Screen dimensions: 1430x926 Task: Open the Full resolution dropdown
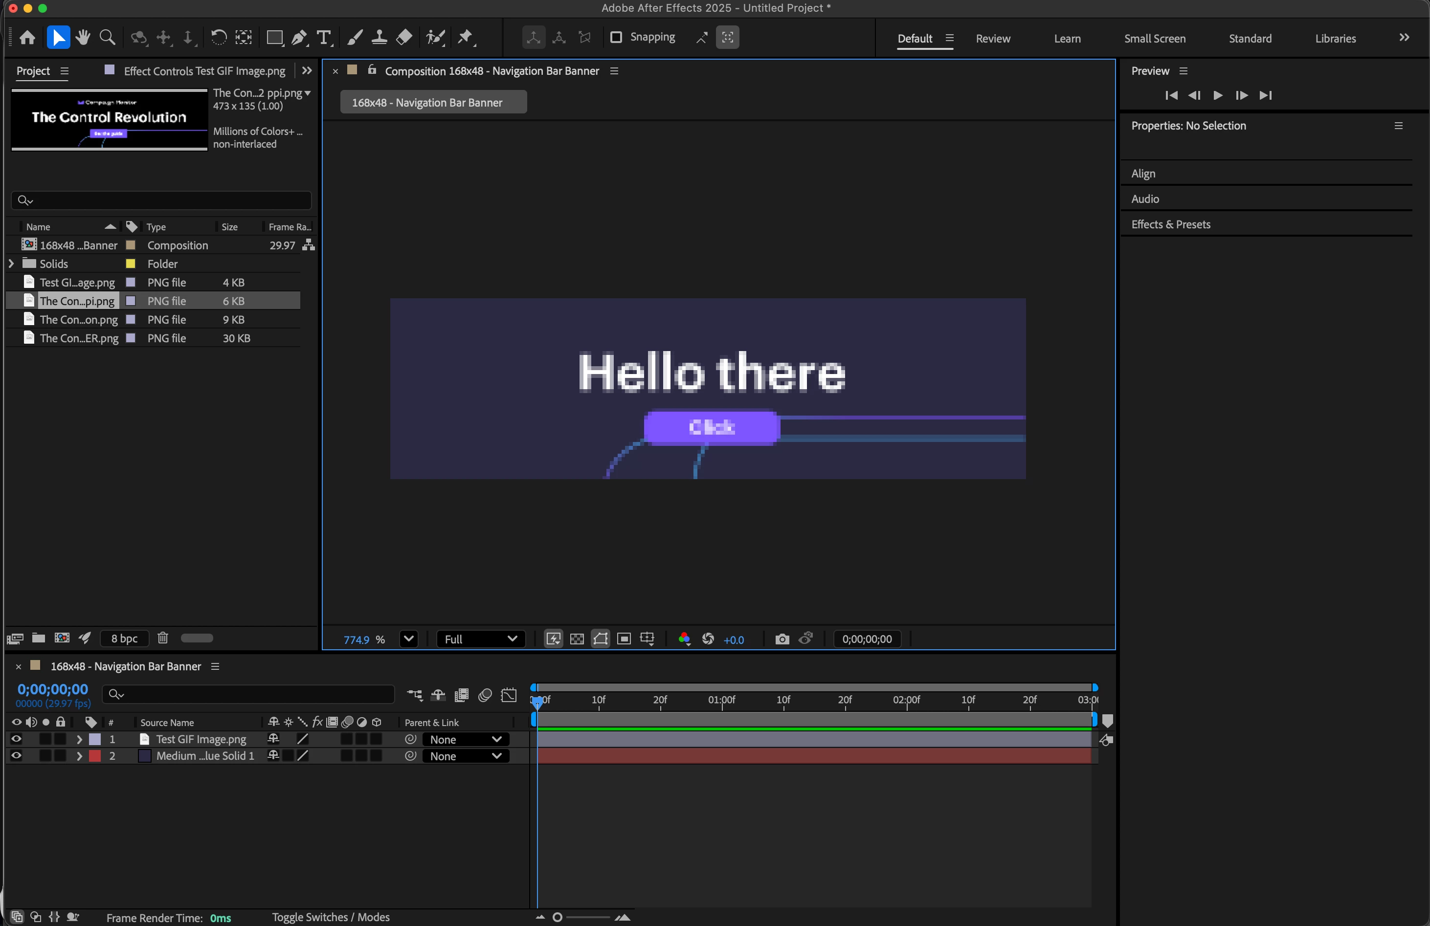(x=481, y=639)
